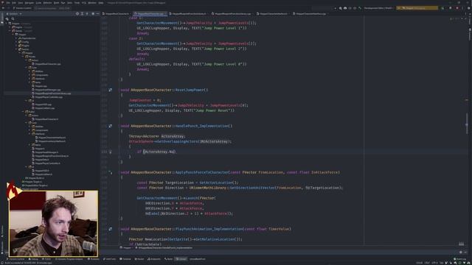Screen dimensions: 472x265
Task: Open the Navigate menu
Action: coord(29,3)
